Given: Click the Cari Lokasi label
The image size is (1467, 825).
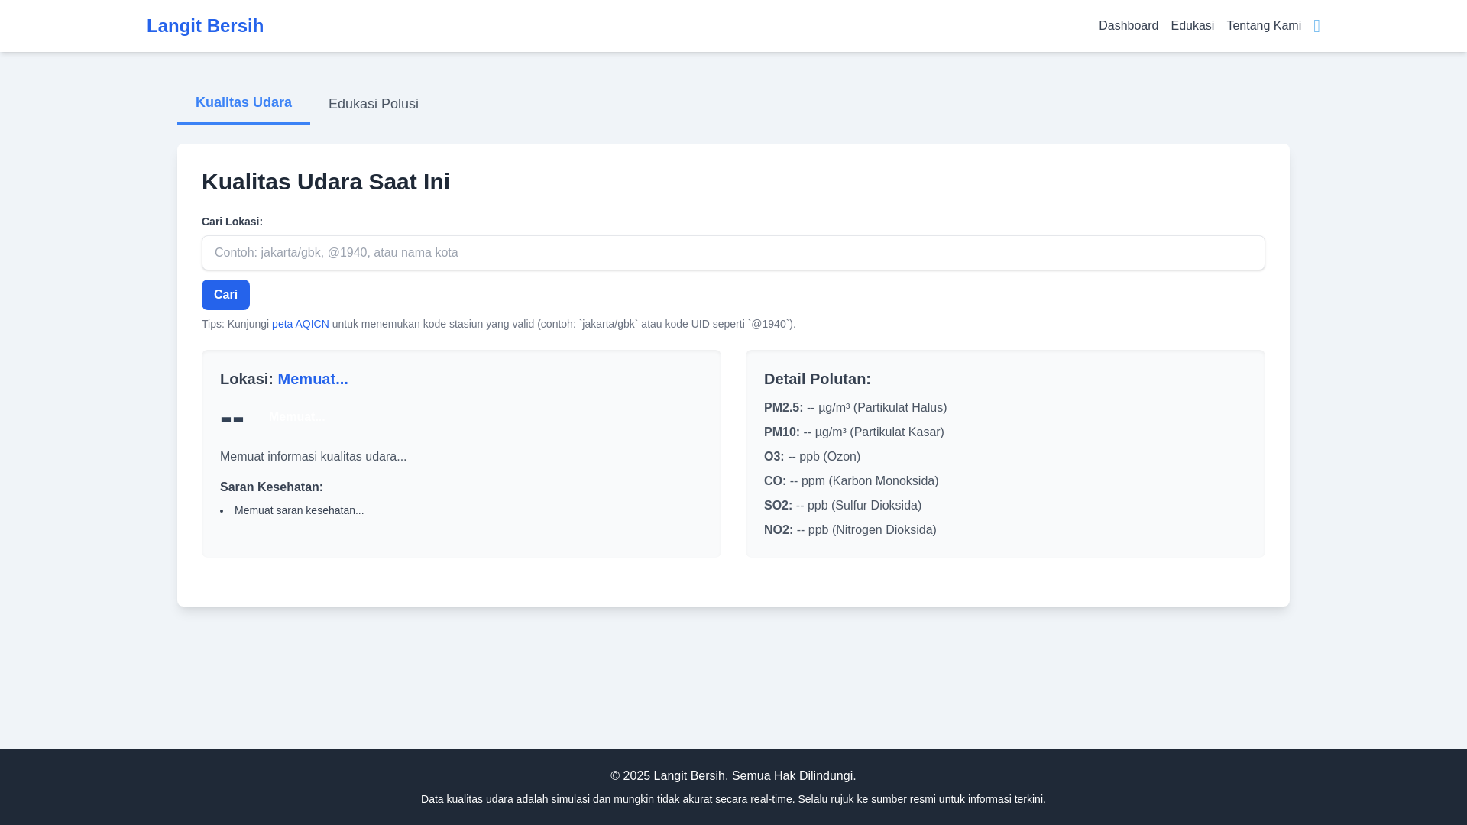Looking at the screenshot, I should [x=232, y=222].
